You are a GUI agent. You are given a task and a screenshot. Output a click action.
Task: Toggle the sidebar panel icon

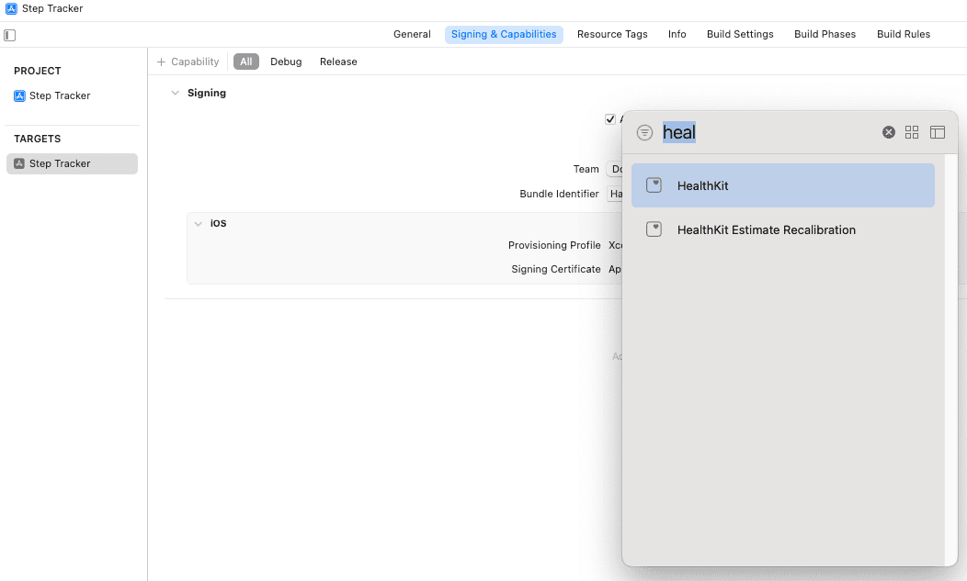click(x=10, y=35)
